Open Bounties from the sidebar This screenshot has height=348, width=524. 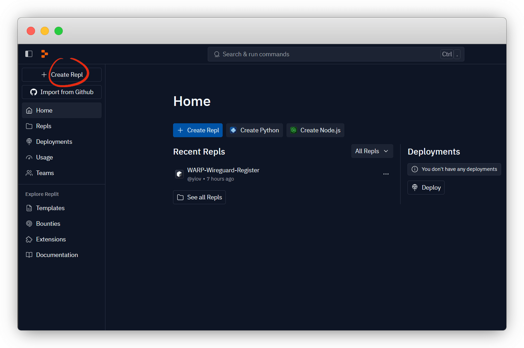point(48,224)
